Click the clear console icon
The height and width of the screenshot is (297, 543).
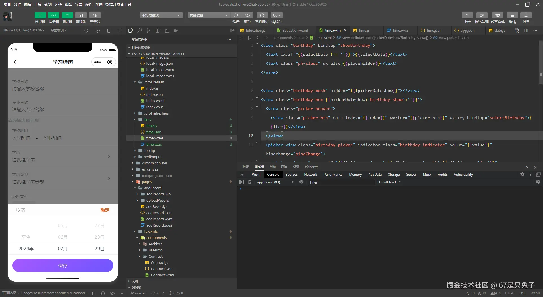coord(249,182)
